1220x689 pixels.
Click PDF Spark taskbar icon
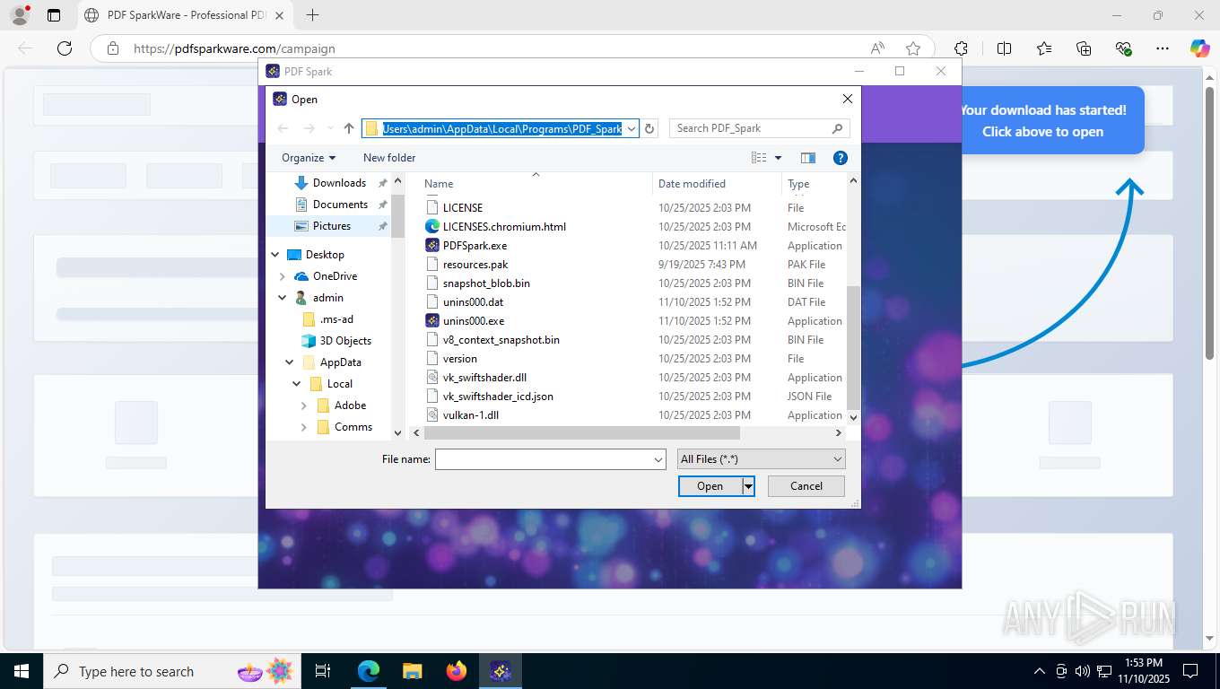501,671
